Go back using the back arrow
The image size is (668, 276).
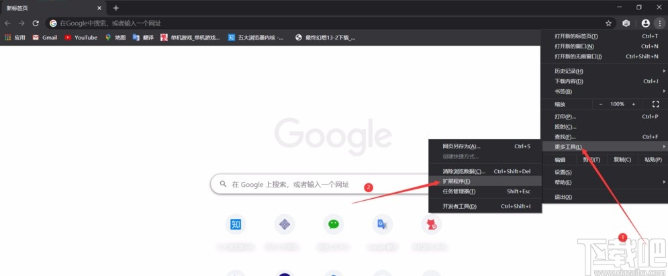[7, 24]
